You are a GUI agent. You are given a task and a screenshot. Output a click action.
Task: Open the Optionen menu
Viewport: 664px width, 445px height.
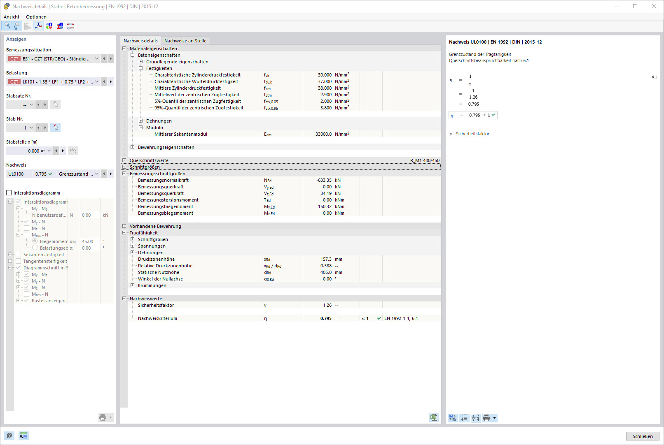pos(36,17)
